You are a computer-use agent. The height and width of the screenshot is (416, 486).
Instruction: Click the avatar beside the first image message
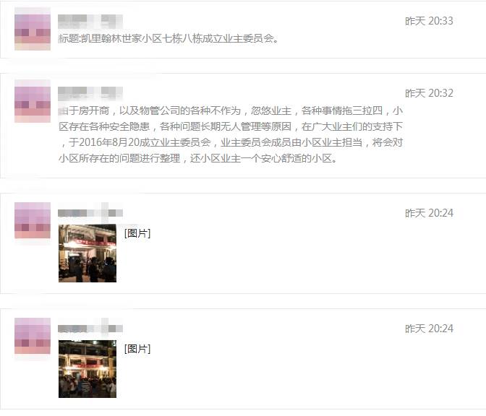point(33,221)
